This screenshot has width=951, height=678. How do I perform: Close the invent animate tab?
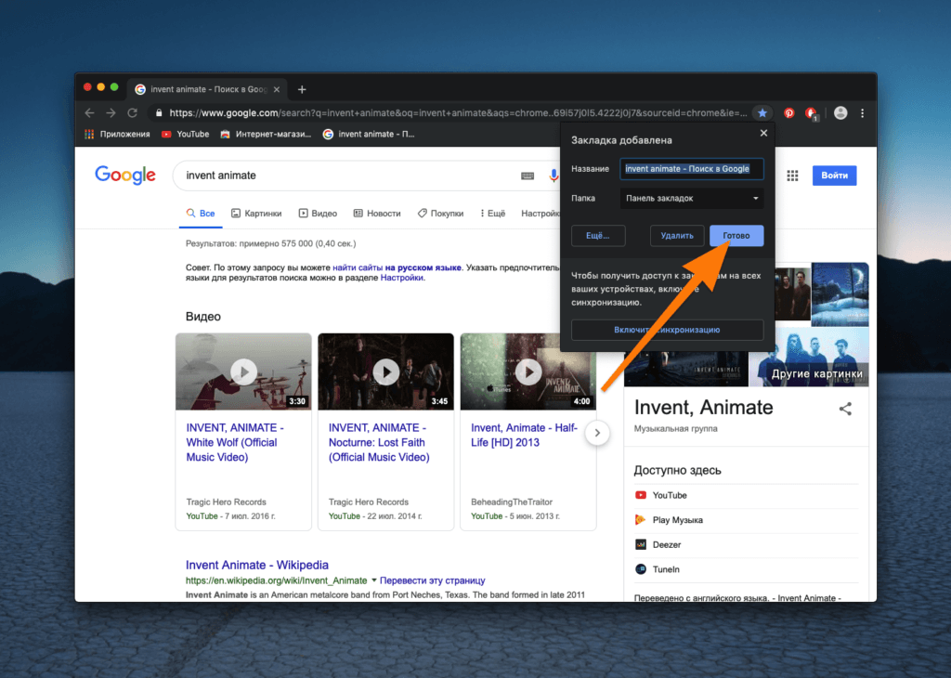pos(277,90)
